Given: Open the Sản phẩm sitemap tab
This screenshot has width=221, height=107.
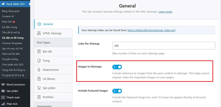Looking at the screenshot, I should pos(53,88).
